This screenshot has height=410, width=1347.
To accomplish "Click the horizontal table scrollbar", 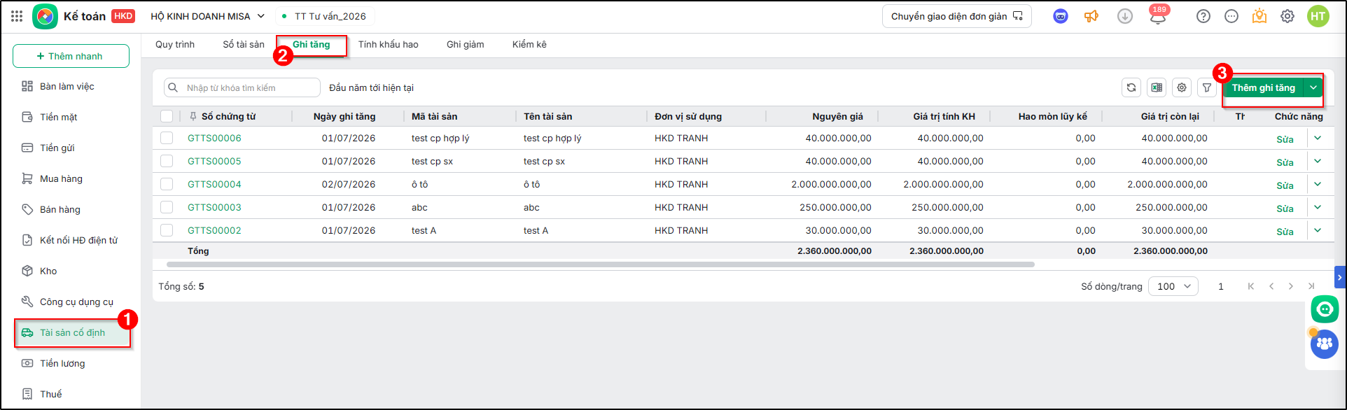I will pyautogui.click(x=601, y=264).
